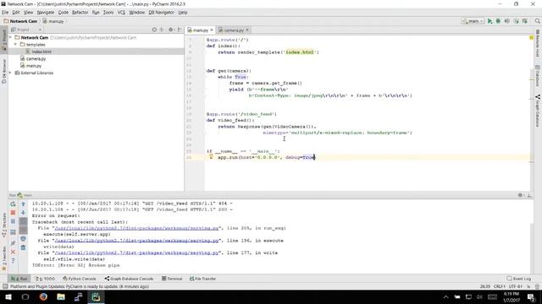The height and width of the screenshot is (304, 542).
Task: Expand External Libraries node
Action: tap(10, 73)
